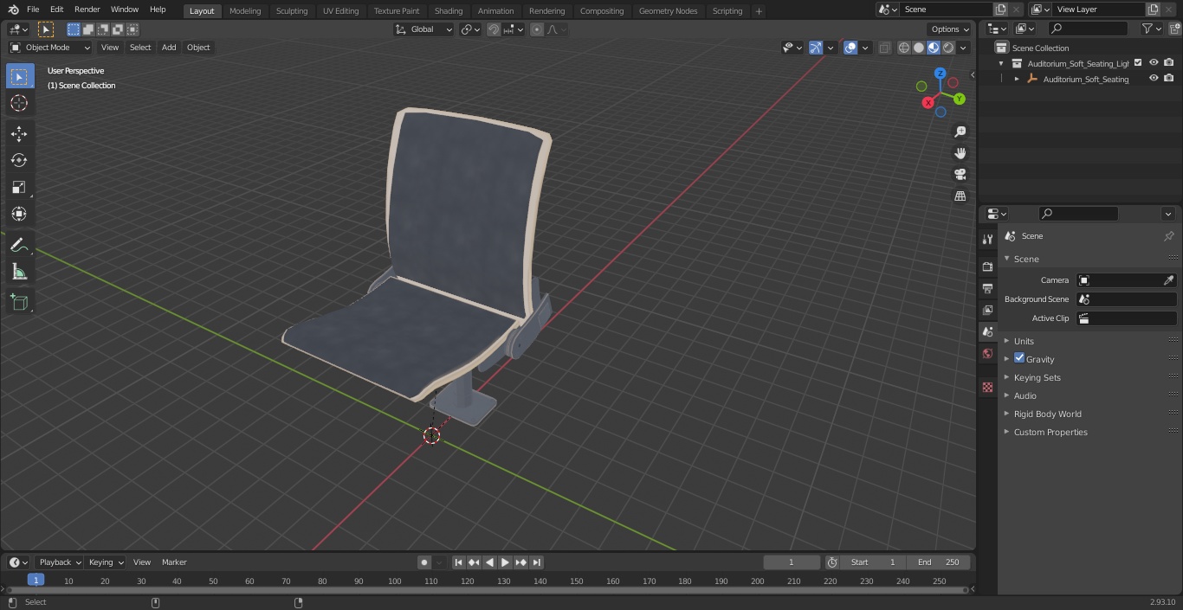Toggle camera view icon in viewport
The image size is (1183, 610).
tap(960, 174)
